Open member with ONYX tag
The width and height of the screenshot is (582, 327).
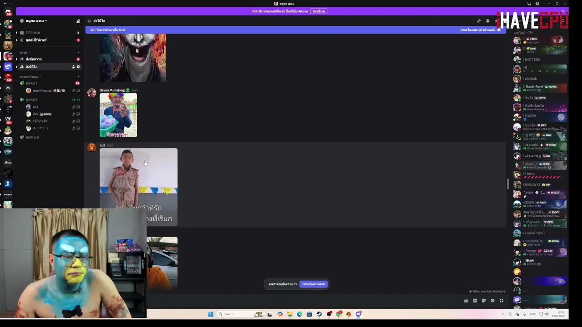pyautogui.click(x=540, y=98)
